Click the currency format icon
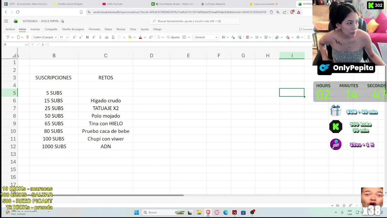The width and height of the screenshot is (387, 218). tap(224, 37)
